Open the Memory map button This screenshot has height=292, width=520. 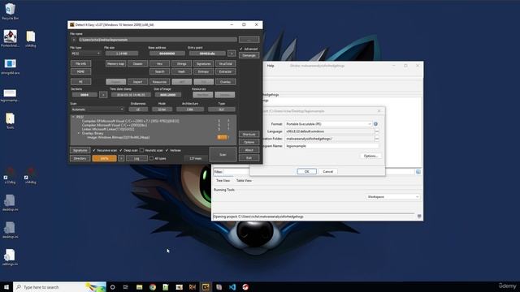point(115,63)
